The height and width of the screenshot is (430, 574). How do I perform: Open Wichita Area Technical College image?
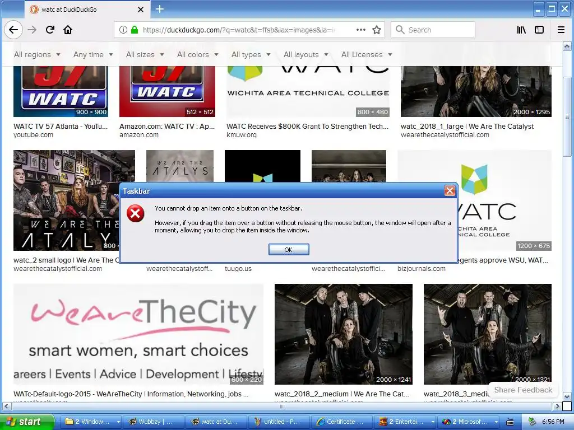308,91
